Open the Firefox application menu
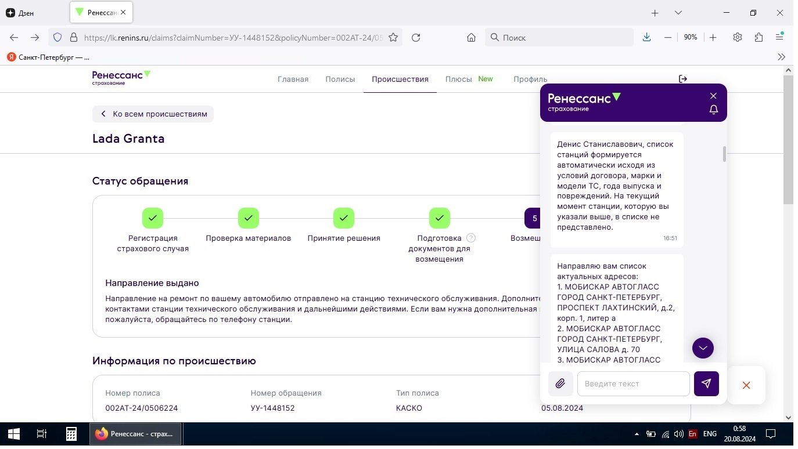 [x=780, y=37]
